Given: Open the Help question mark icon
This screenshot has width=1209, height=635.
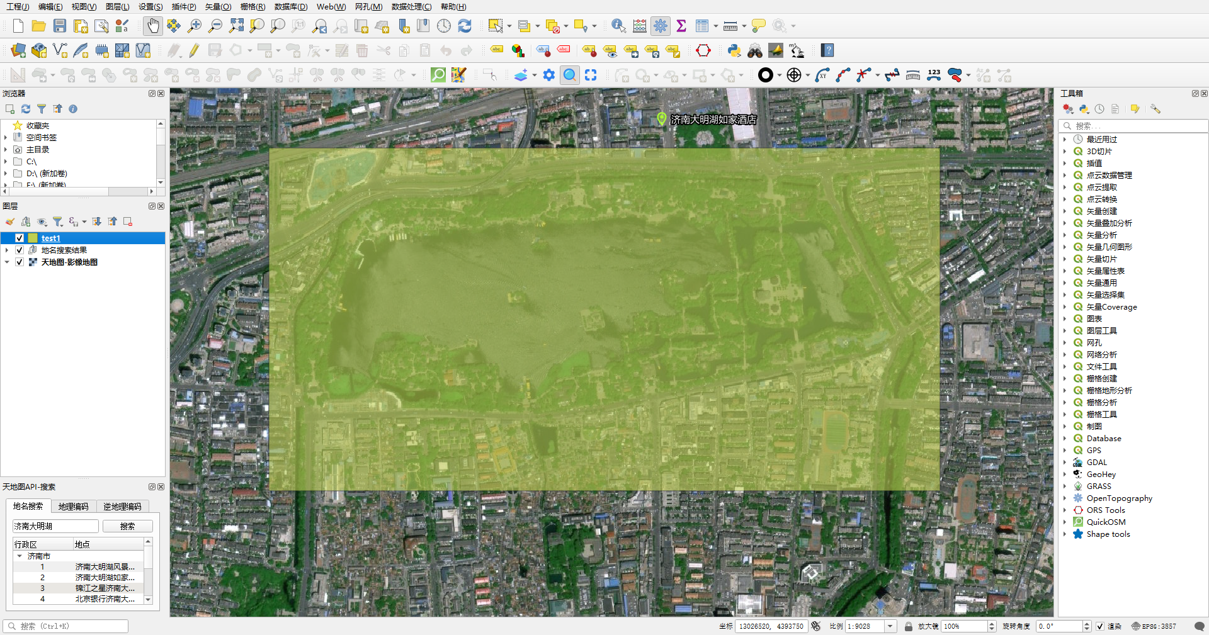Looking at the screenshot, I should [827, 50].
